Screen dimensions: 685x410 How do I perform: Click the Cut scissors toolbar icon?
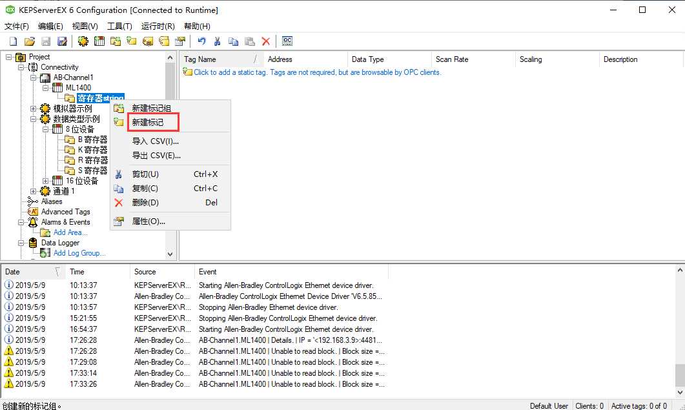217,41
